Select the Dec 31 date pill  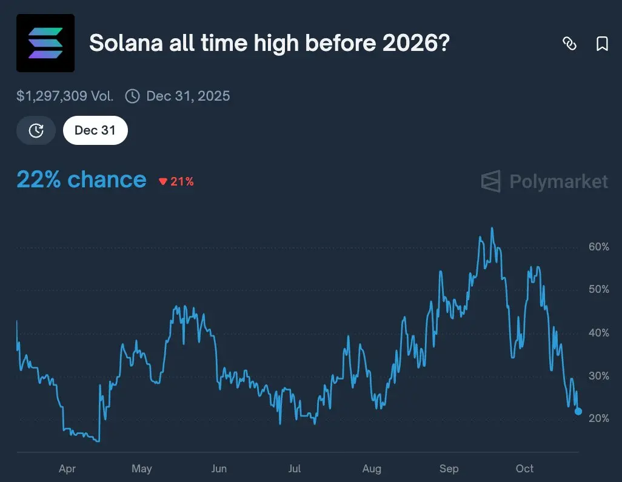click(95, 130)
